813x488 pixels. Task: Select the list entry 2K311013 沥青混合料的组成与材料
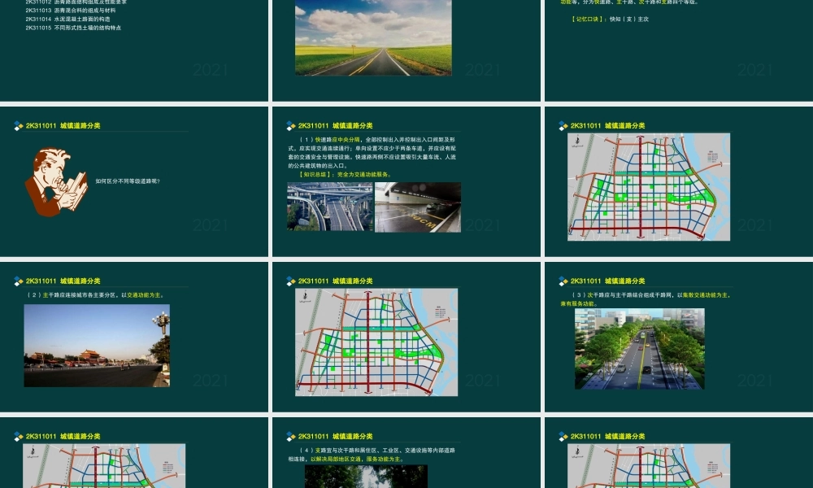point(69,11)
